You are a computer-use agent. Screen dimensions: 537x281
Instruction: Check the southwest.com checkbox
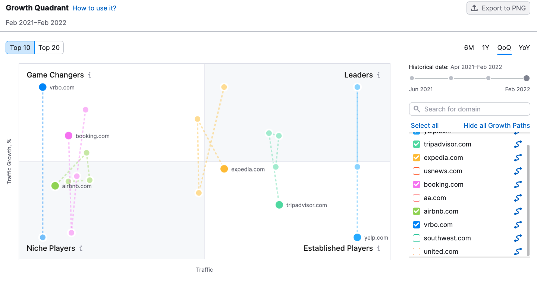[x=417, y=238]
